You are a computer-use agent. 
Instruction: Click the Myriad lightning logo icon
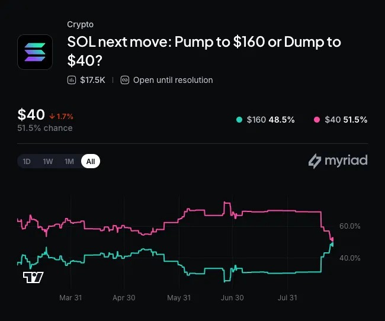point(315,161)
